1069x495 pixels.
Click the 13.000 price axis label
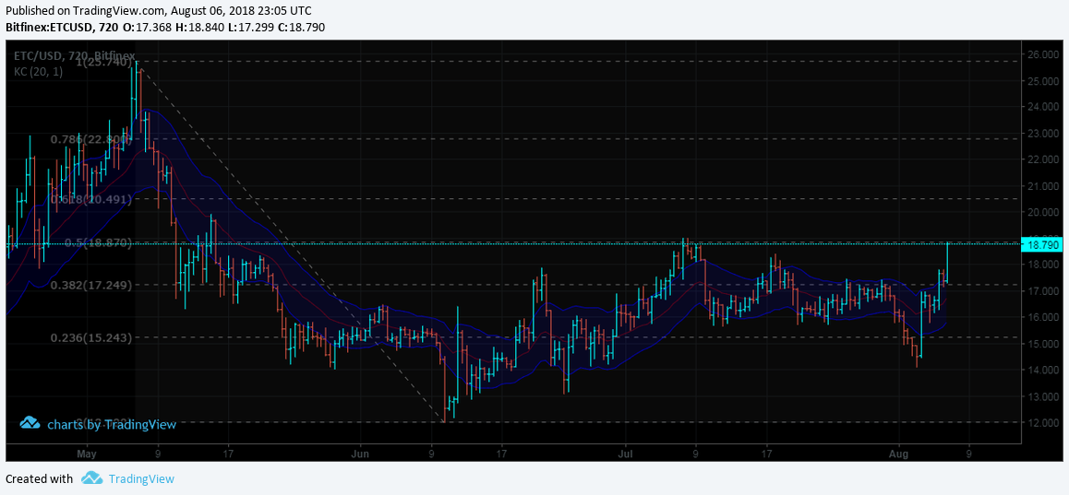(x=1043, y=396)
